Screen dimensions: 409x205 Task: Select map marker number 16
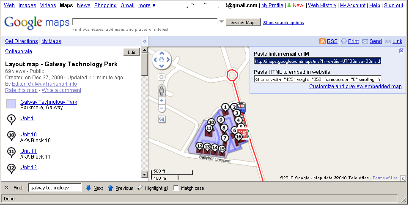coord(239,137)
